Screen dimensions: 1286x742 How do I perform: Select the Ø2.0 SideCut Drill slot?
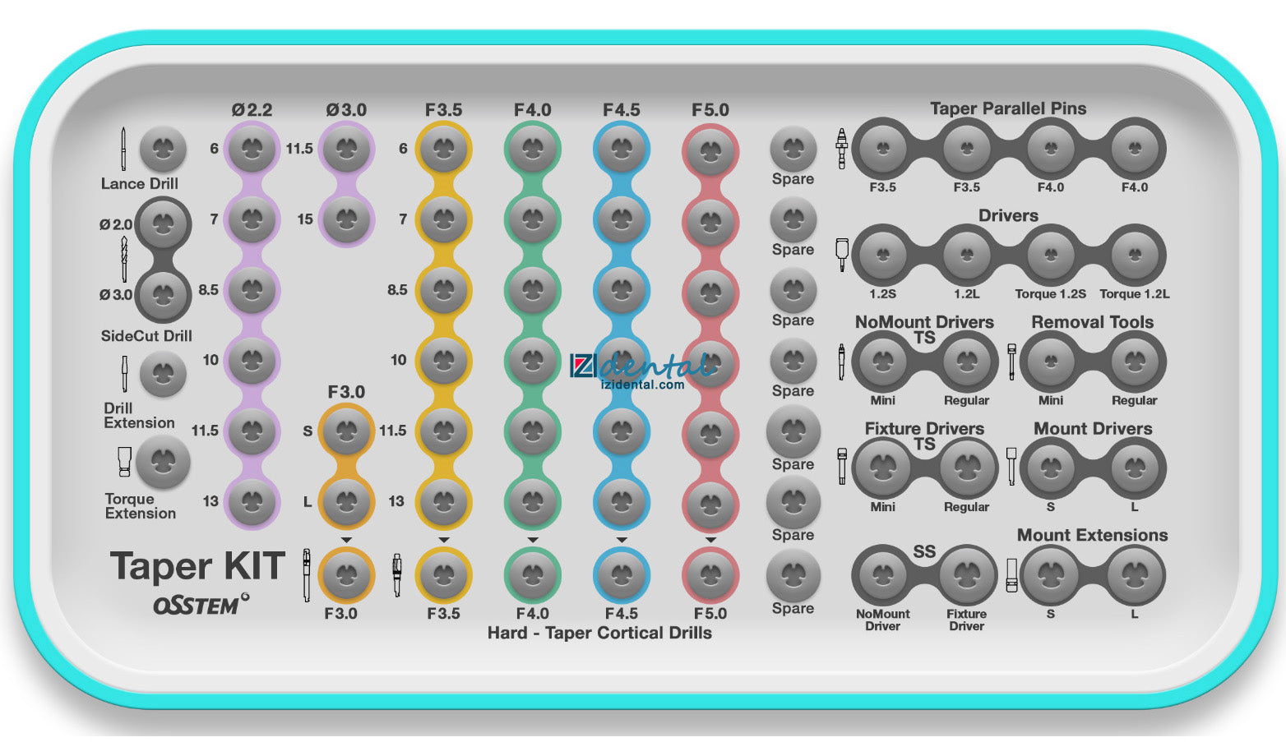click(x=163, y=223)
